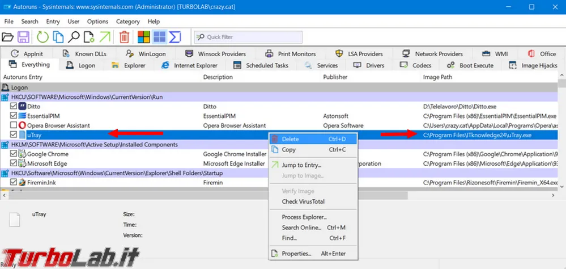
Task: Switch to the Network Providers tab
Action: [432, 54]
